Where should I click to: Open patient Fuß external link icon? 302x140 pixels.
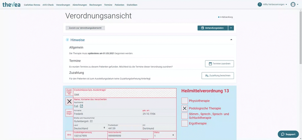[81, 106]
